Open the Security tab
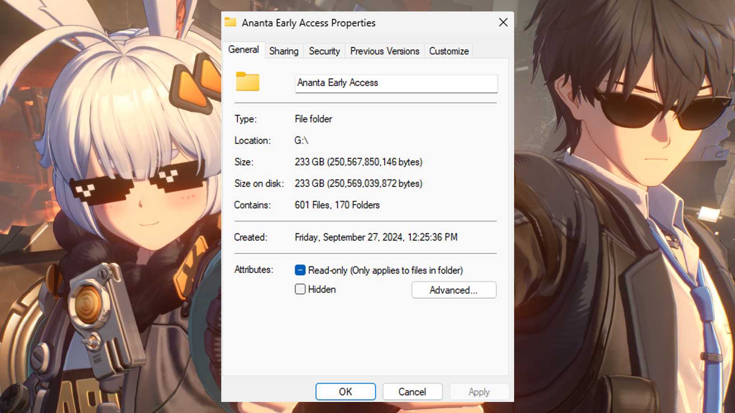The height and width of the screenshot is (413, 735). pyautogui.click(x=324, y=51)
